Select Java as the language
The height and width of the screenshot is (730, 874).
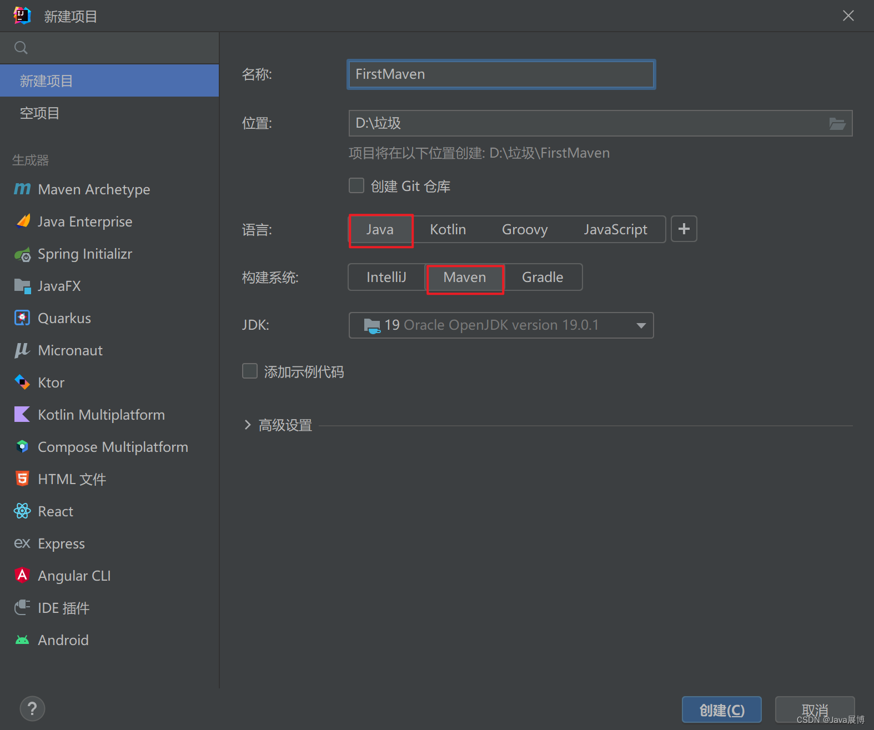pyautogui.click(x=380, y=229)
